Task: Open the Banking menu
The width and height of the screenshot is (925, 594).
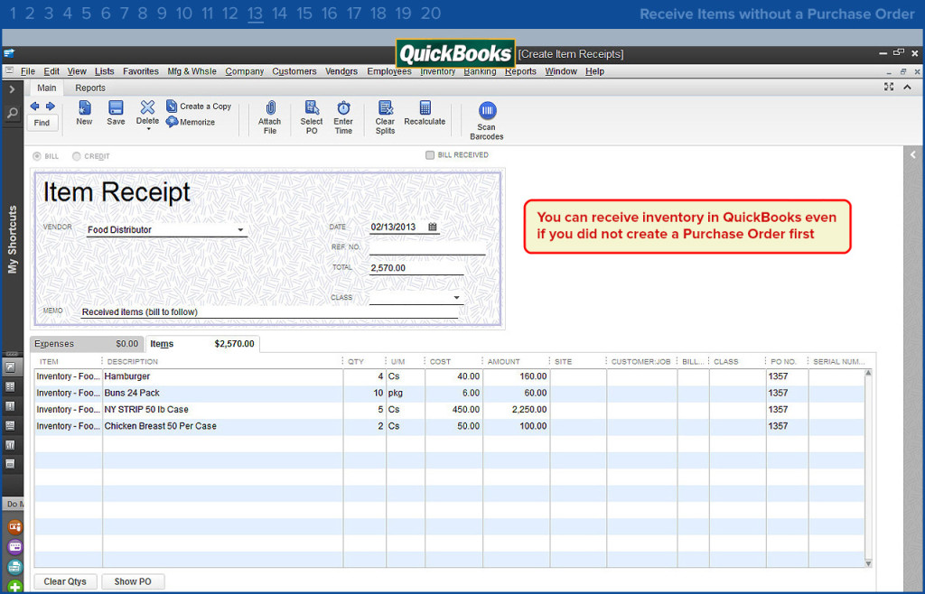Action: [480, 71]
